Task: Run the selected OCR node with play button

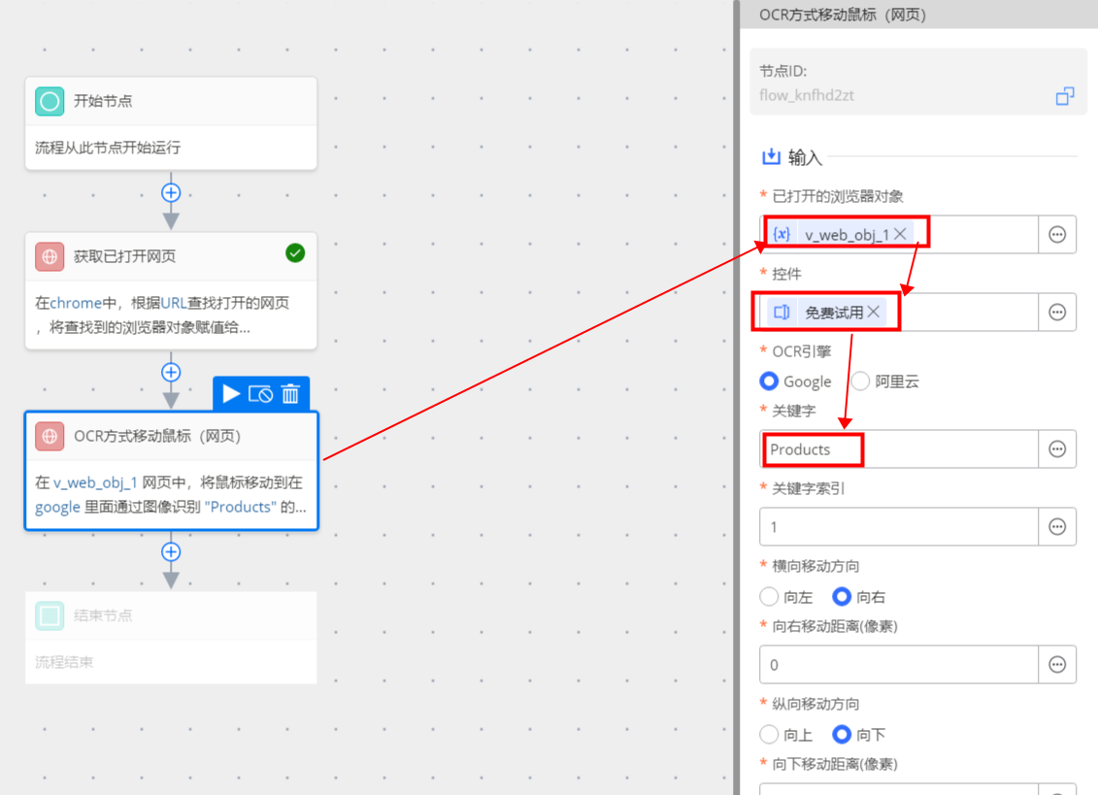Action: pos(230,394)
